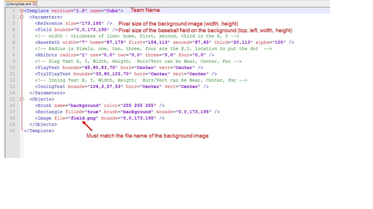
Task: Close the template.xml document tab
Action: coord(34,4)
